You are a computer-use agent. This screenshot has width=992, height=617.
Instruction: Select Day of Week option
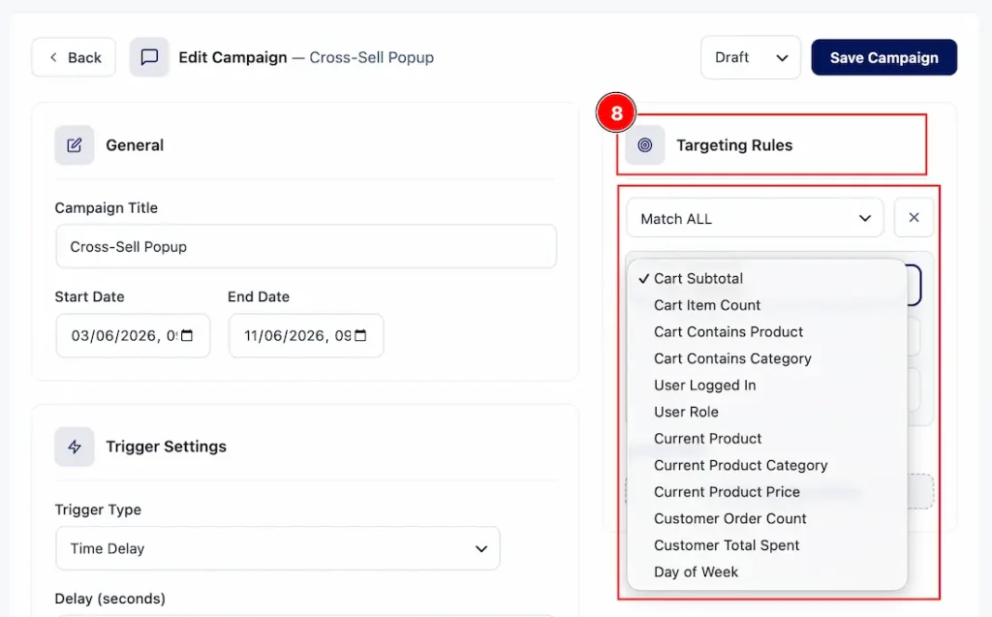(767, 571)
